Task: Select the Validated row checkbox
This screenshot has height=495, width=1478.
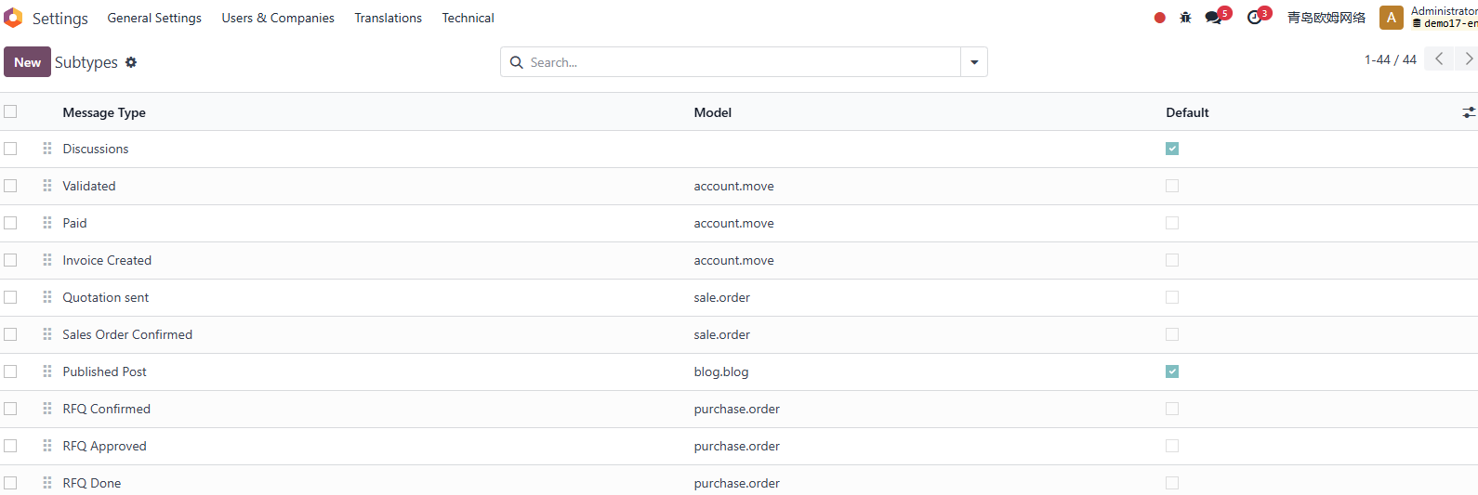Action: coord(10,186)
